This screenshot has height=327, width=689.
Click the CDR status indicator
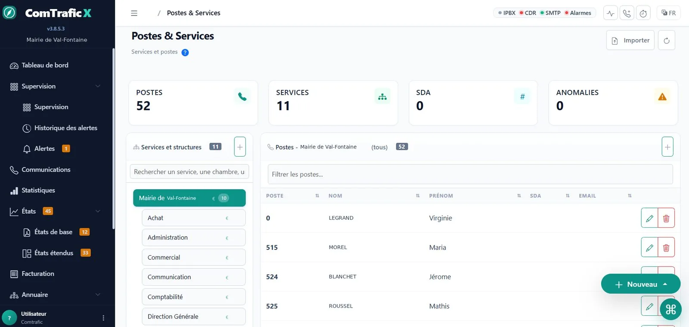coord(528,13)
